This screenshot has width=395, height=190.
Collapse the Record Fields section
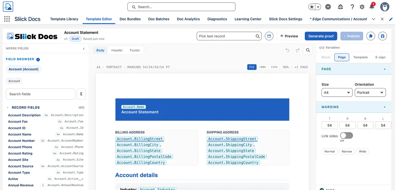click(8, 107)
